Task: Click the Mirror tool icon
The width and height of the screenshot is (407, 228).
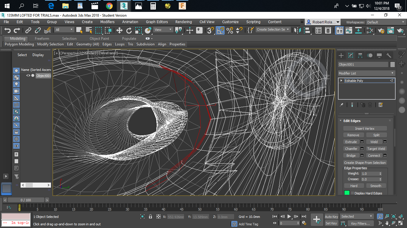Action: 297,30
